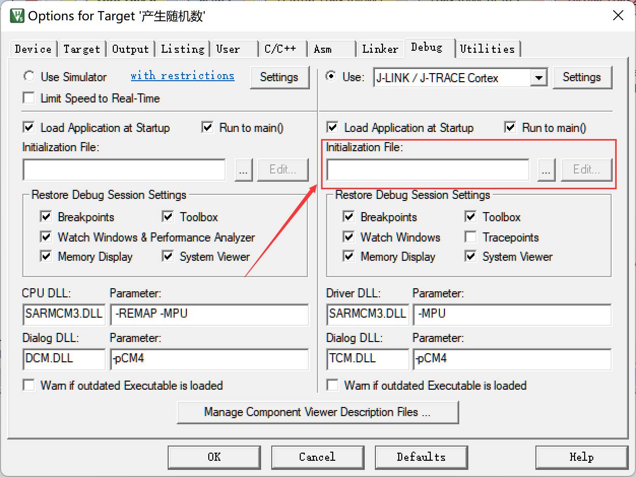This screenshot has height=477, width=636.
Task: Enable simulator Warn if outdated Executable
Action: click(29, 385)
